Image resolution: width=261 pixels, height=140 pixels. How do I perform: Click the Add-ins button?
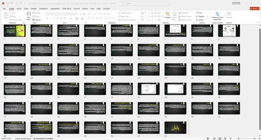point(229,15)
